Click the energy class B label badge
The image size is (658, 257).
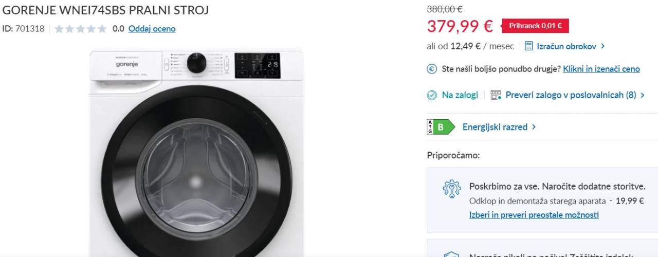click(x=441, y=127)
